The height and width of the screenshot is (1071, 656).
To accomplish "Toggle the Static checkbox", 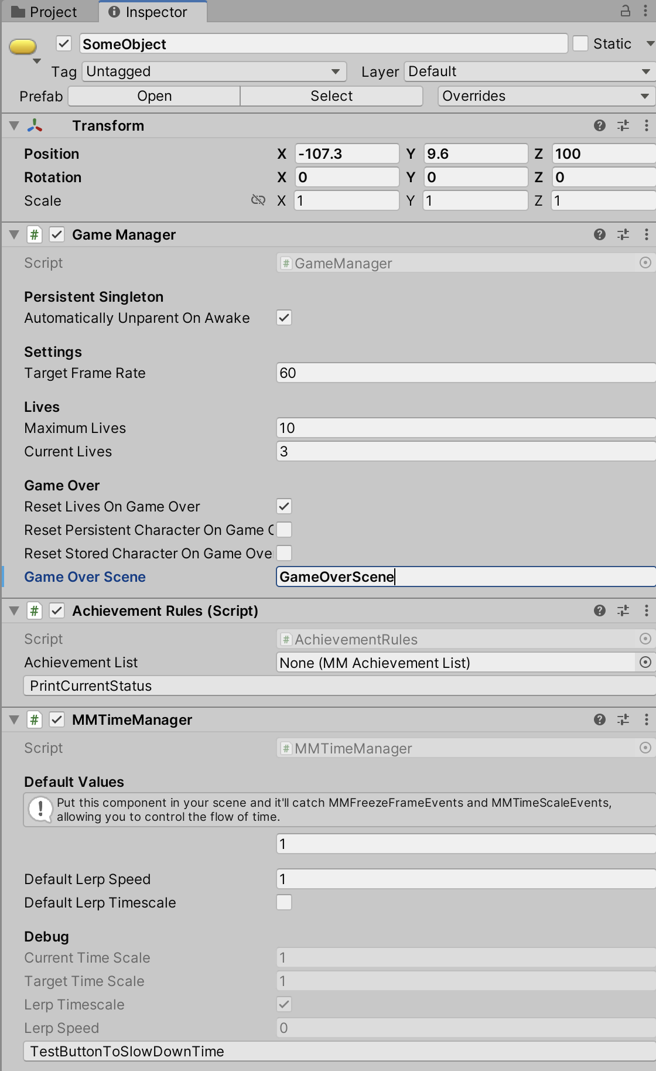I will point(580,43).
